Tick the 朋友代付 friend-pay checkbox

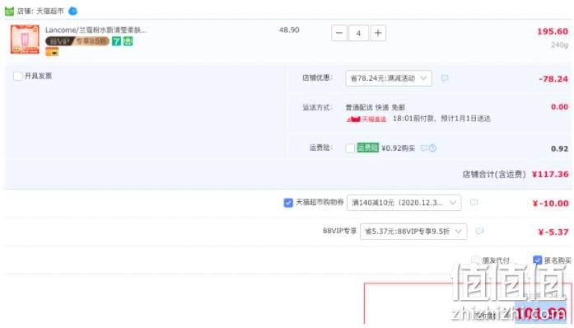(x=475, y=260)
